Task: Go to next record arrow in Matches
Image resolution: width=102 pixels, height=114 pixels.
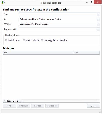Action: coord(20,101)
